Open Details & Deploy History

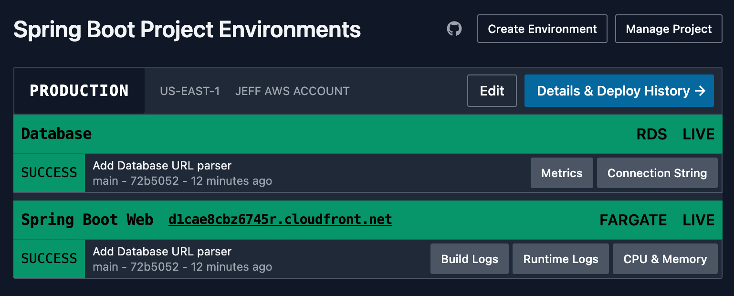tap(619, 91)
